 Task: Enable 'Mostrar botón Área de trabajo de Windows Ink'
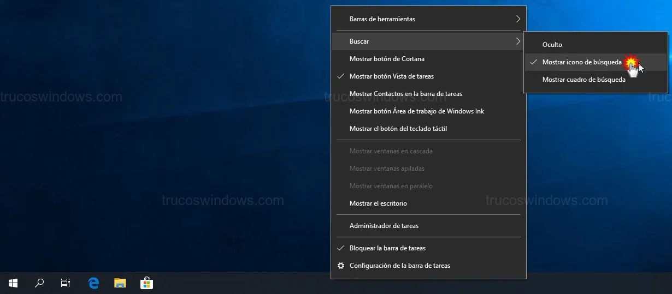click(416, 111)
